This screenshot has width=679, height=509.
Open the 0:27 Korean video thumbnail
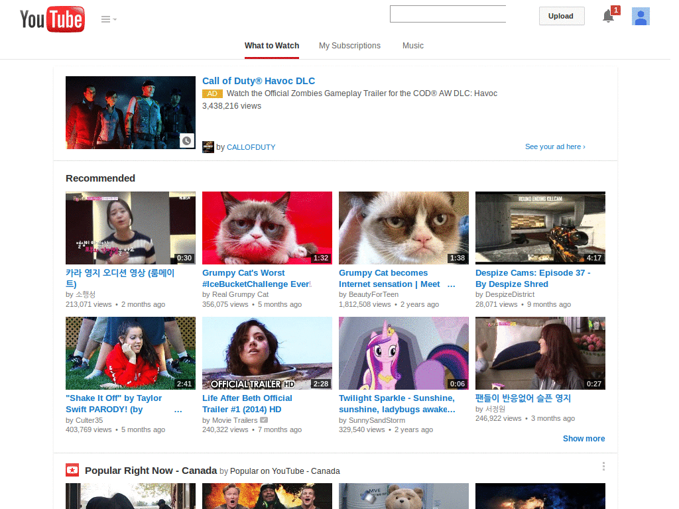point(540,353)
